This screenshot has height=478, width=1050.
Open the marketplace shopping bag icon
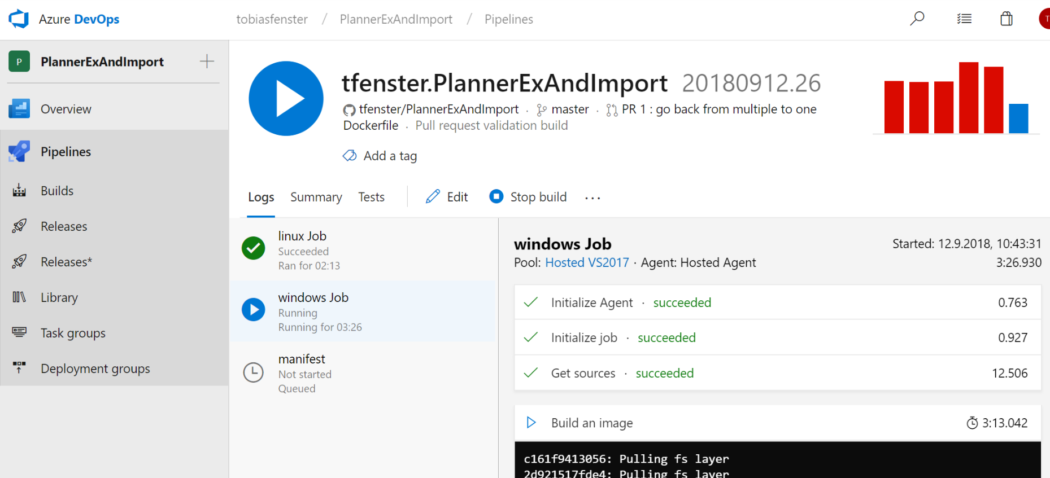1006,19
